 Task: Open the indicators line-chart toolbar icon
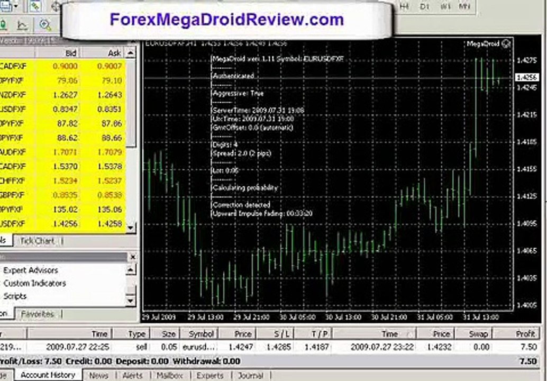point(22,24)
